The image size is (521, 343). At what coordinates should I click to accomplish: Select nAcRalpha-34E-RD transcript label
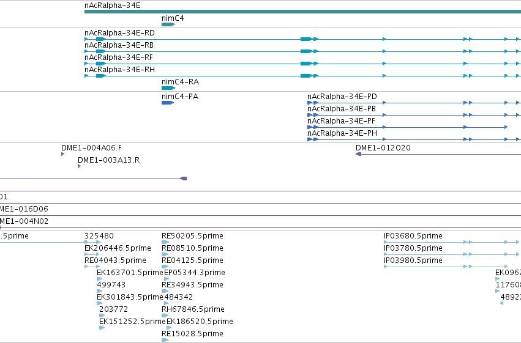(119, 33)
